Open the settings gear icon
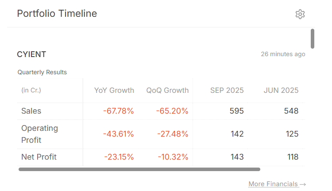 click(x=300, y=14)
